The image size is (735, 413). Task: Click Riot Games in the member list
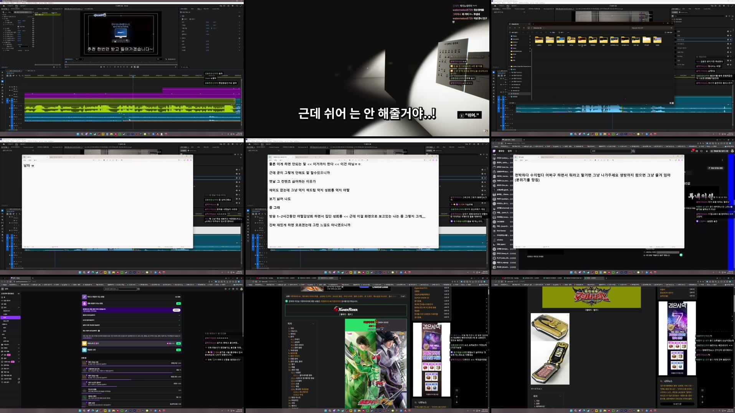click(501, 231)
